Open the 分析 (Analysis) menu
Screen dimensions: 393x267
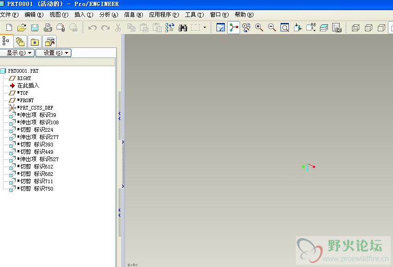(109, 15)
